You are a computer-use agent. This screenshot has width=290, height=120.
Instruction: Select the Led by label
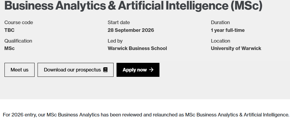click(115, 41)
